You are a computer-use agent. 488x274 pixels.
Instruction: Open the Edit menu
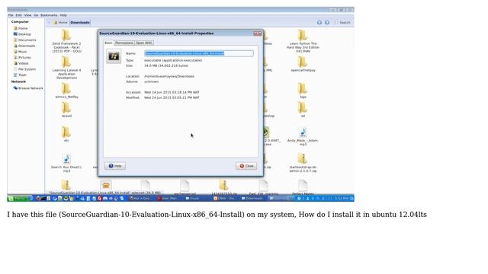pyautogui.click(x=18, y=15)
